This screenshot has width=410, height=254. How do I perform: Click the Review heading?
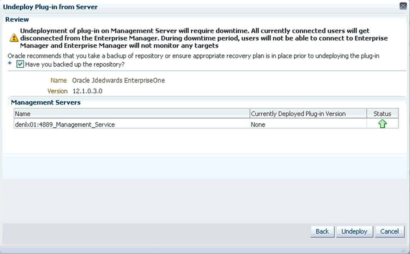point(17,19)
